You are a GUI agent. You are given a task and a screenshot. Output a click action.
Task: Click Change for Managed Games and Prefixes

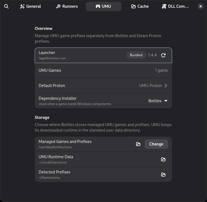156,144
